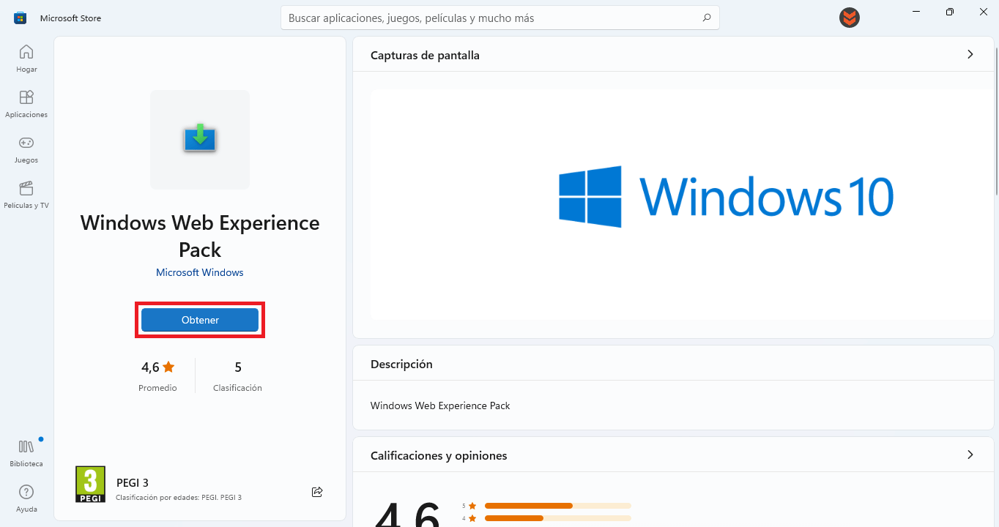Go to the Aplicaciones section
Viewport: 999px width, 527px height.
click(26, 103)
